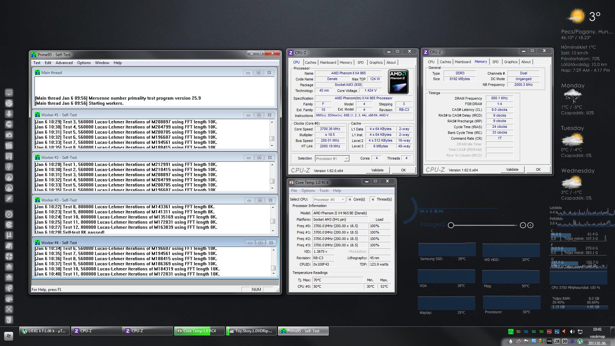The image size is (615, 346).
Task: Open the compass icon in the dock
Action: (x=9, y=214)
